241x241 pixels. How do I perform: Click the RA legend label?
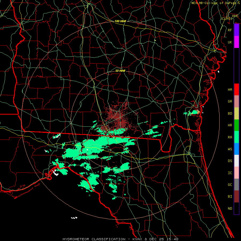click(230, 137)
